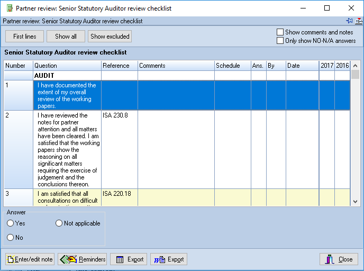Image resolution: width=364 pixels, height=271 pixels.
Task: Select the No answer radio button
Action: [x=10, y=237]
